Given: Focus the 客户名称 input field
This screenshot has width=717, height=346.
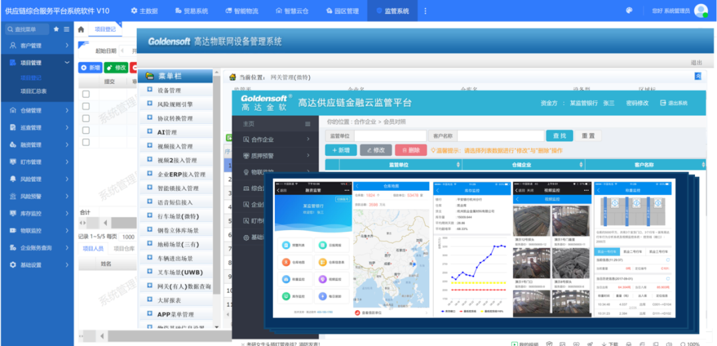Looking at the screenshot, I should 501,136.
